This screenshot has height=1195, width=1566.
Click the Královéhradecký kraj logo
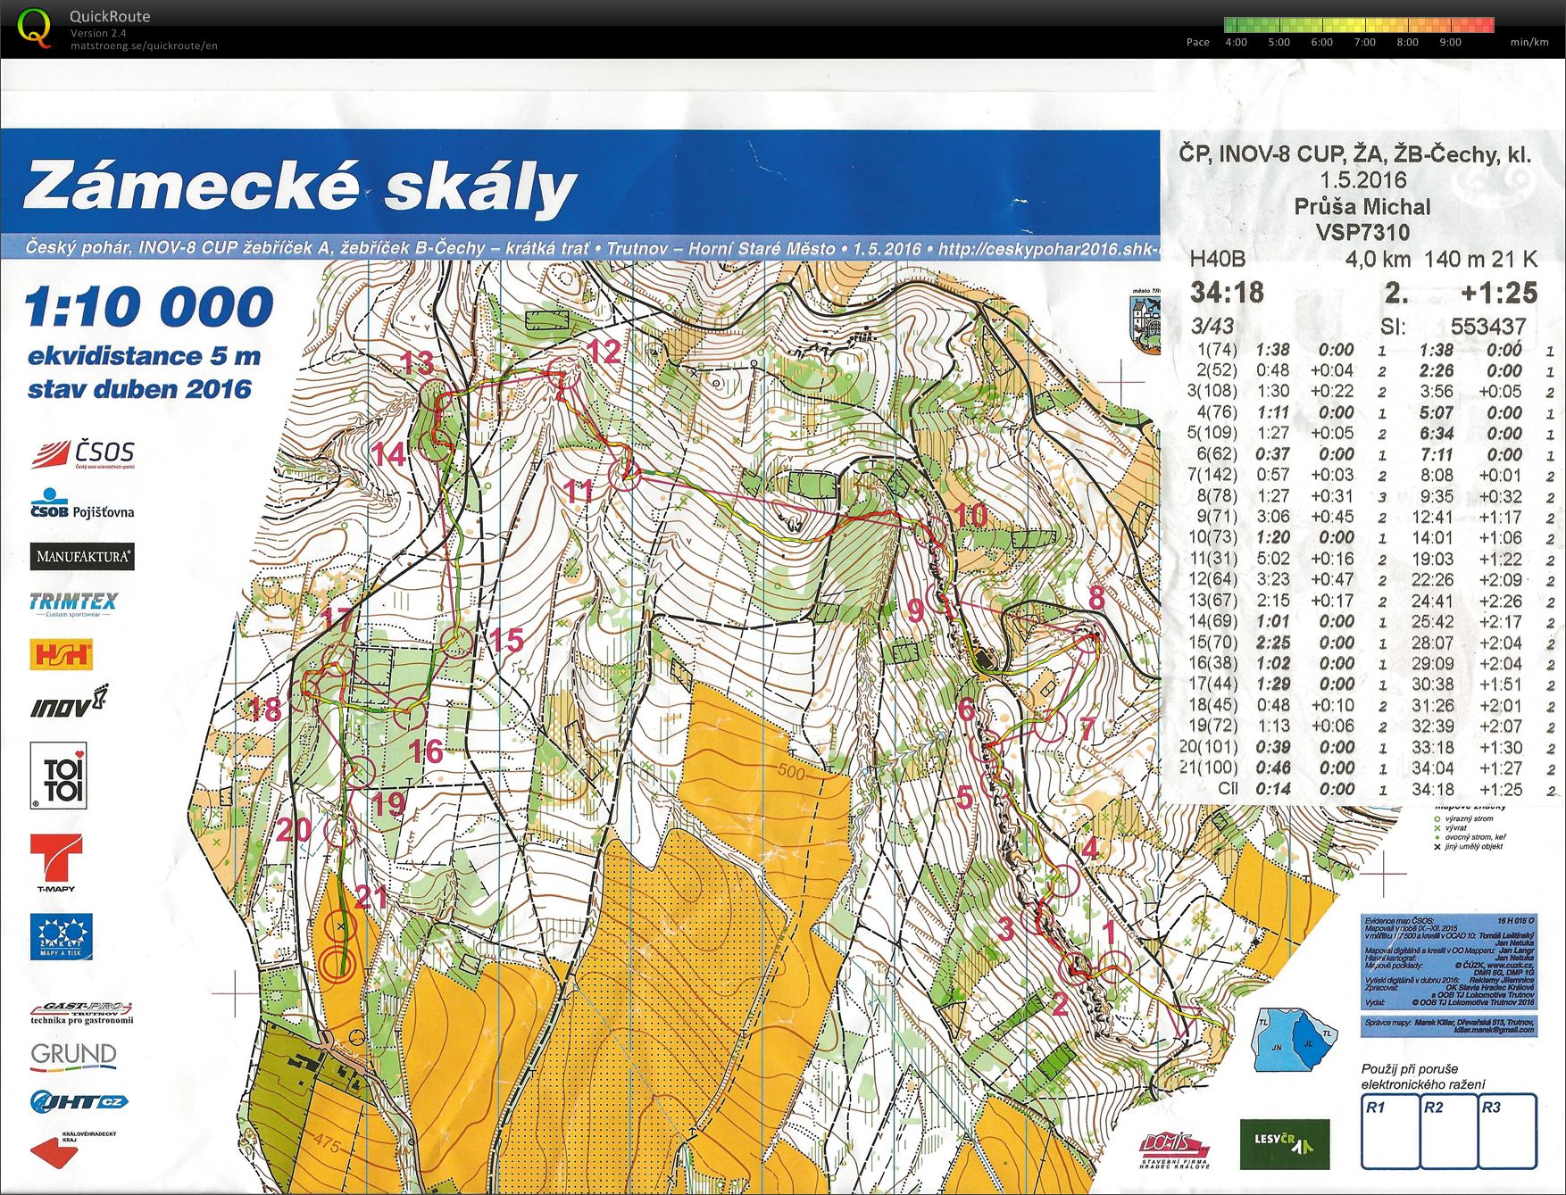[x=73, y=1149]
